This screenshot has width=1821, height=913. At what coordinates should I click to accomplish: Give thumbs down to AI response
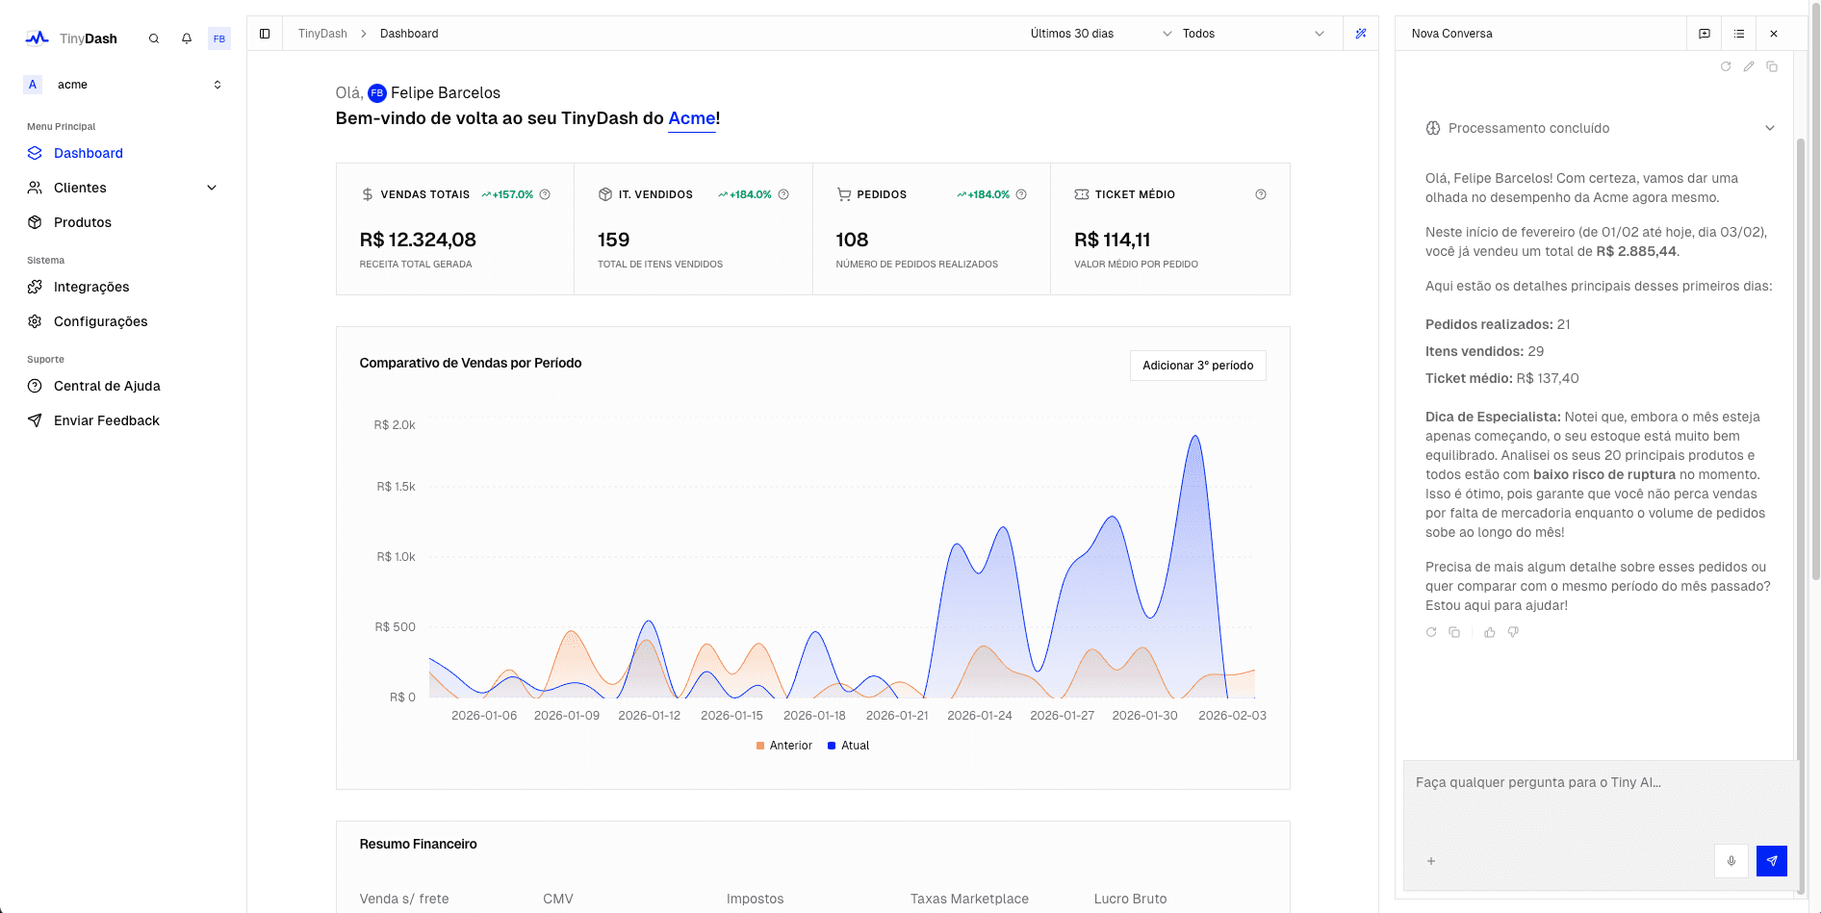point(1513,632)
